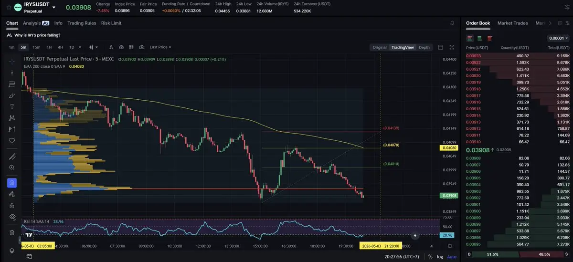Show buy-orders-only order book view
Screen dimensions: 573x262
pos(479,38)
